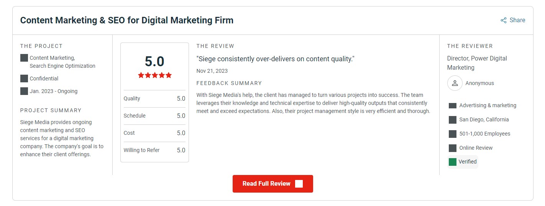The image size is (545, 206).
Task: Click the icon beside Jan. 2023 - Ongoing
Action: coord(24,91)
